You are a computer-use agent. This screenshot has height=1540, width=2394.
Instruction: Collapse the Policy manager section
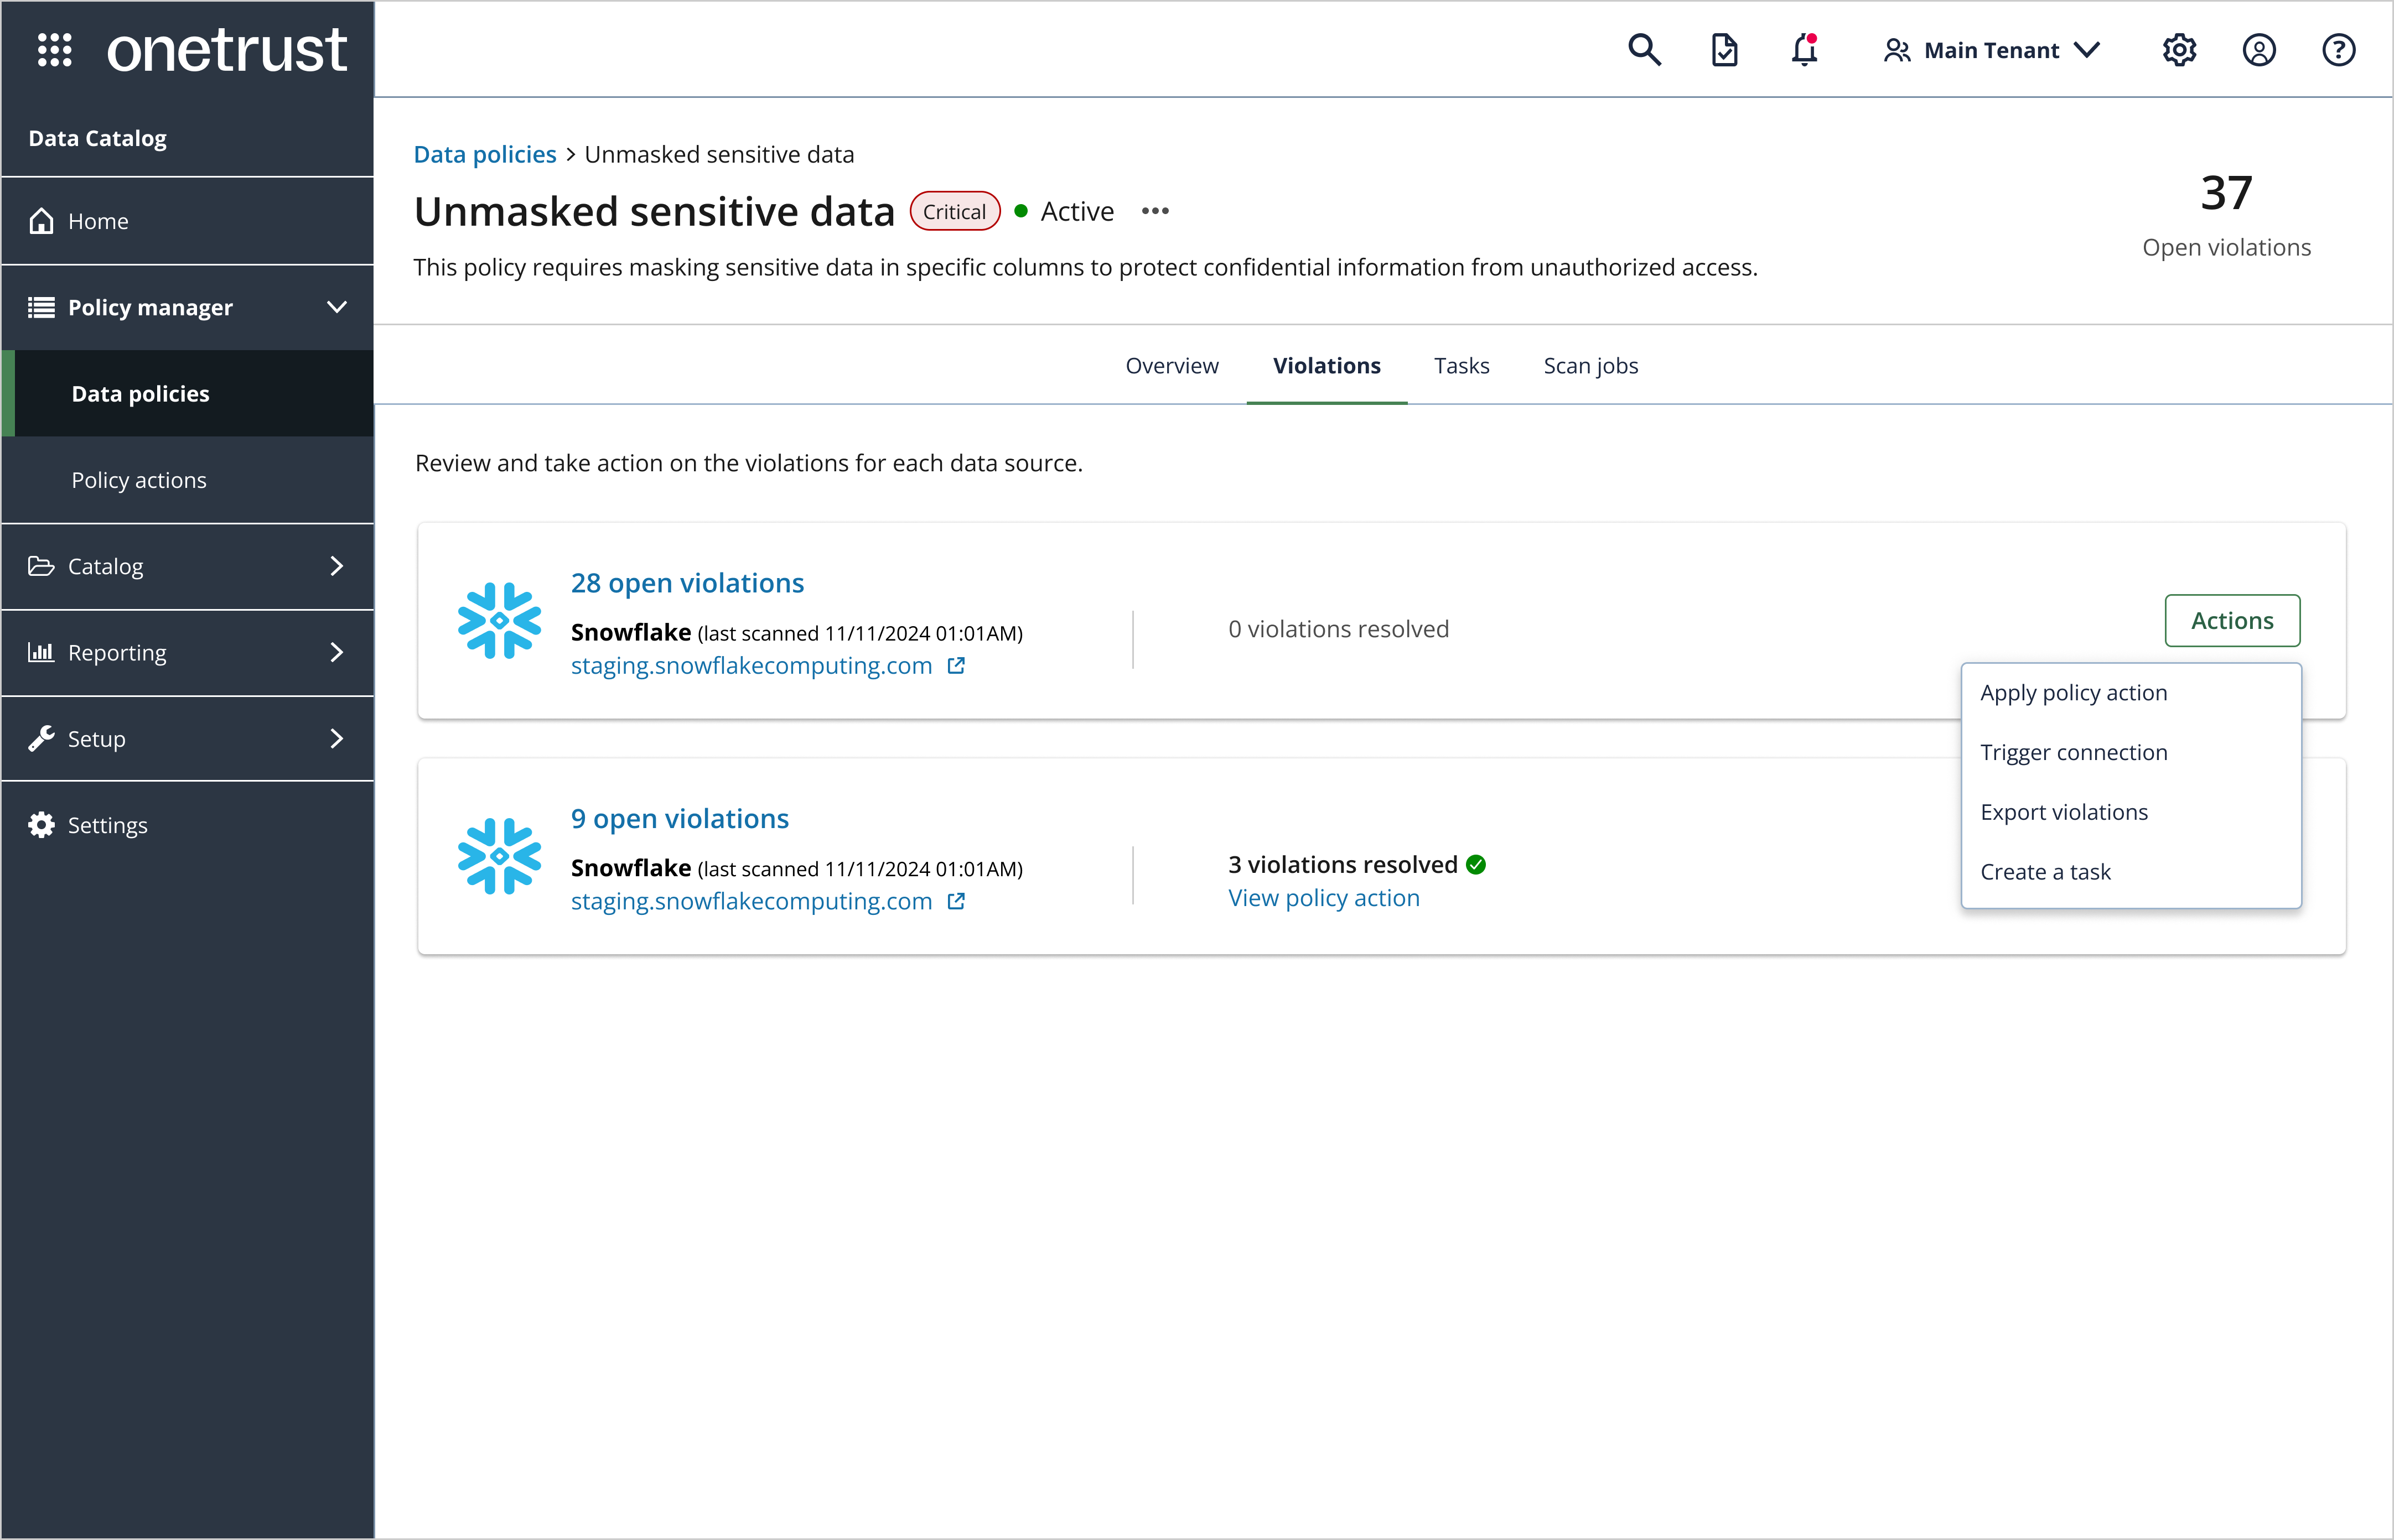(x=336, y=307)
